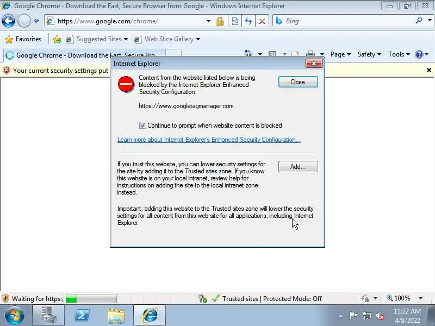Open Learn more about Enhanced Security Configuration link
This screenshot has height=326, width=435.
[x=209, y=140]
